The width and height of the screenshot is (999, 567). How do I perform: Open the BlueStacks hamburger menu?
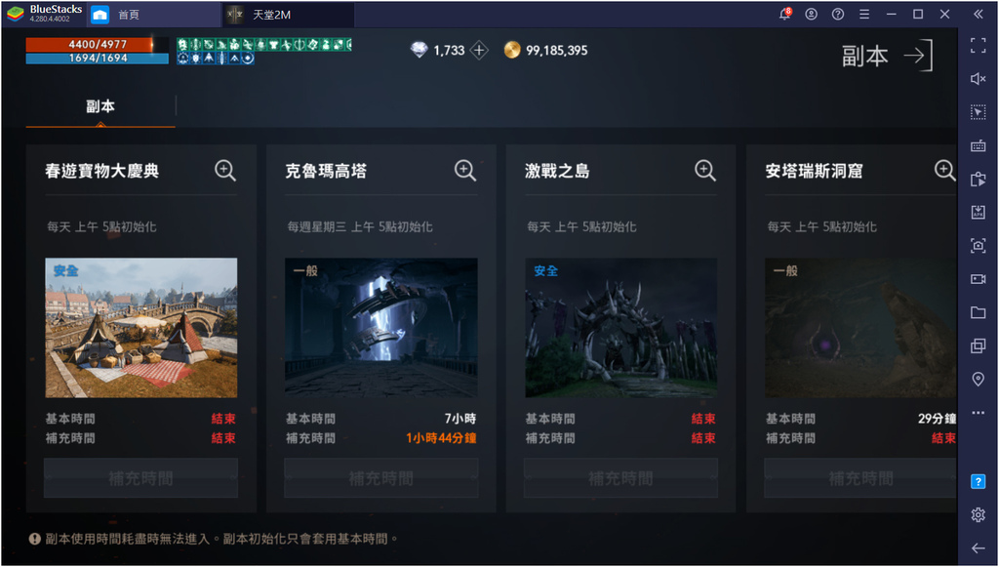point(864,14)
